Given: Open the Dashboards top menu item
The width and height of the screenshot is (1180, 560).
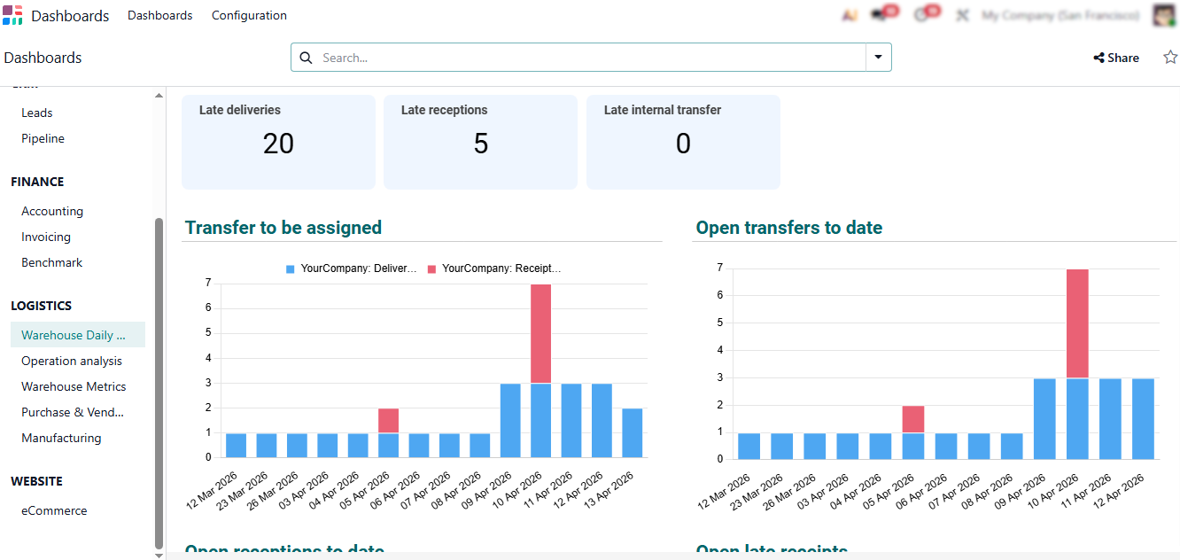Looking at the screenshot, I should (160, 15).
